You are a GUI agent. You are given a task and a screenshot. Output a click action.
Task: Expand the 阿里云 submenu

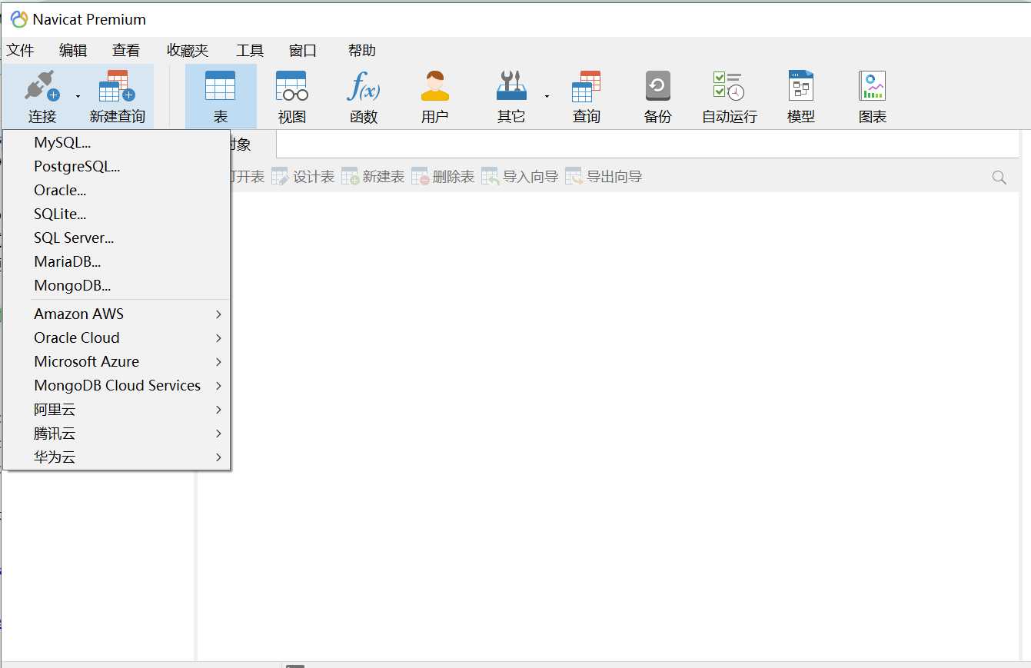click(x=117, y=409)
